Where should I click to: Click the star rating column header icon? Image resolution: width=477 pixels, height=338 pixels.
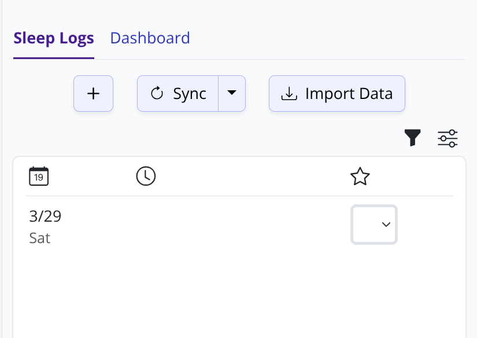[x=360, y=176]
